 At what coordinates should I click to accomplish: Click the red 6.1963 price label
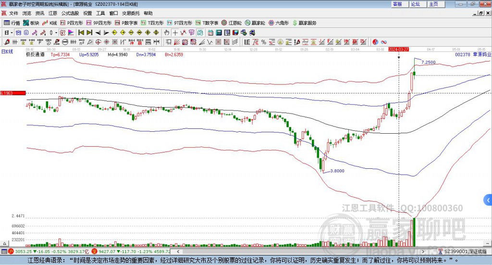coord(13,93)
